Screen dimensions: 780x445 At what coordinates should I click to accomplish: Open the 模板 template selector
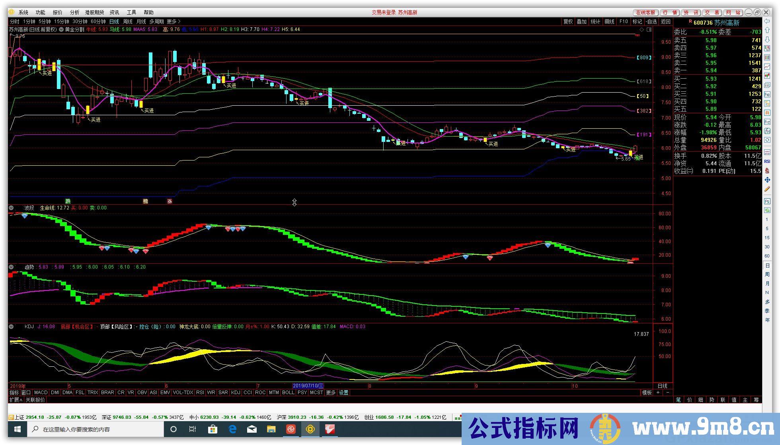[647, 393]
